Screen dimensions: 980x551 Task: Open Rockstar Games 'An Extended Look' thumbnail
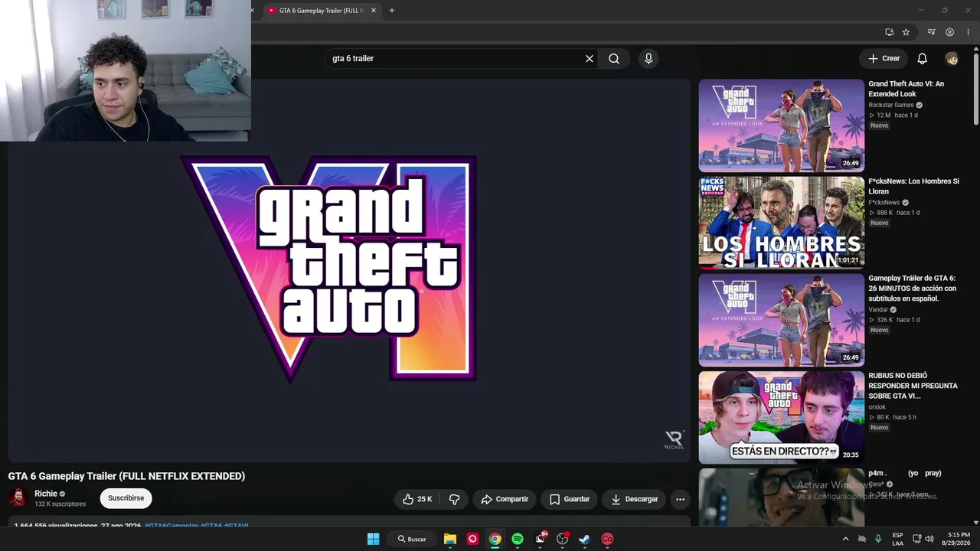pyautogui.click(x=781, y=126)
